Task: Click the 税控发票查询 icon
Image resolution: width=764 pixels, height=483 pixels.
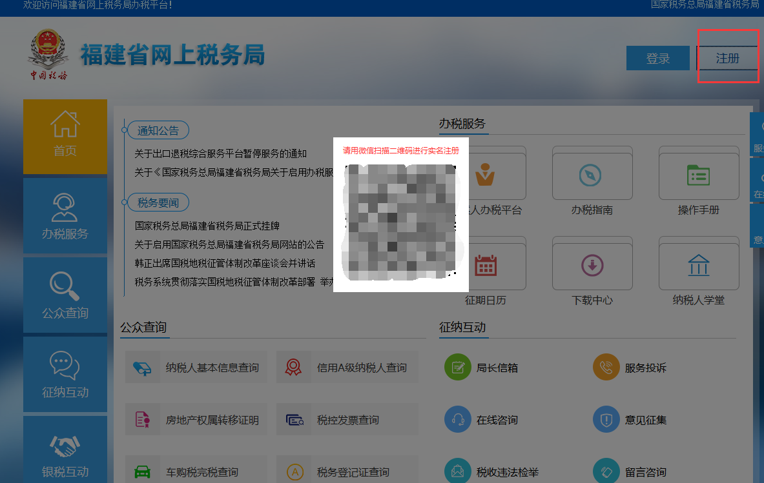Action: pyautogui.click(x=294, y=420)
